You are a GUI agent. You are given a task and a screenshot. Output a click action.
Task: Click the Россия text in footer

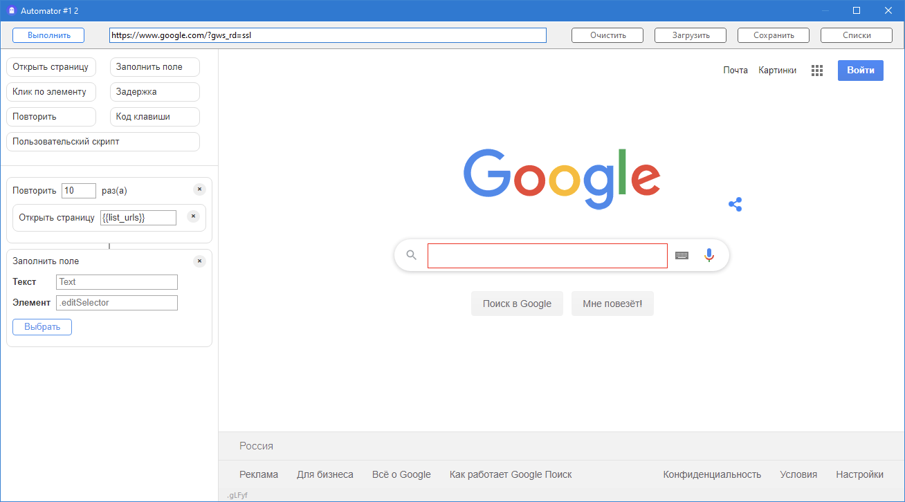click(x=257, y=446)
